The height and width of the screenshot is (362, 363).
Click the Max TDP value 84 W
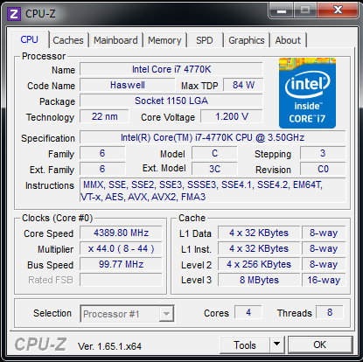click(243, 85)
